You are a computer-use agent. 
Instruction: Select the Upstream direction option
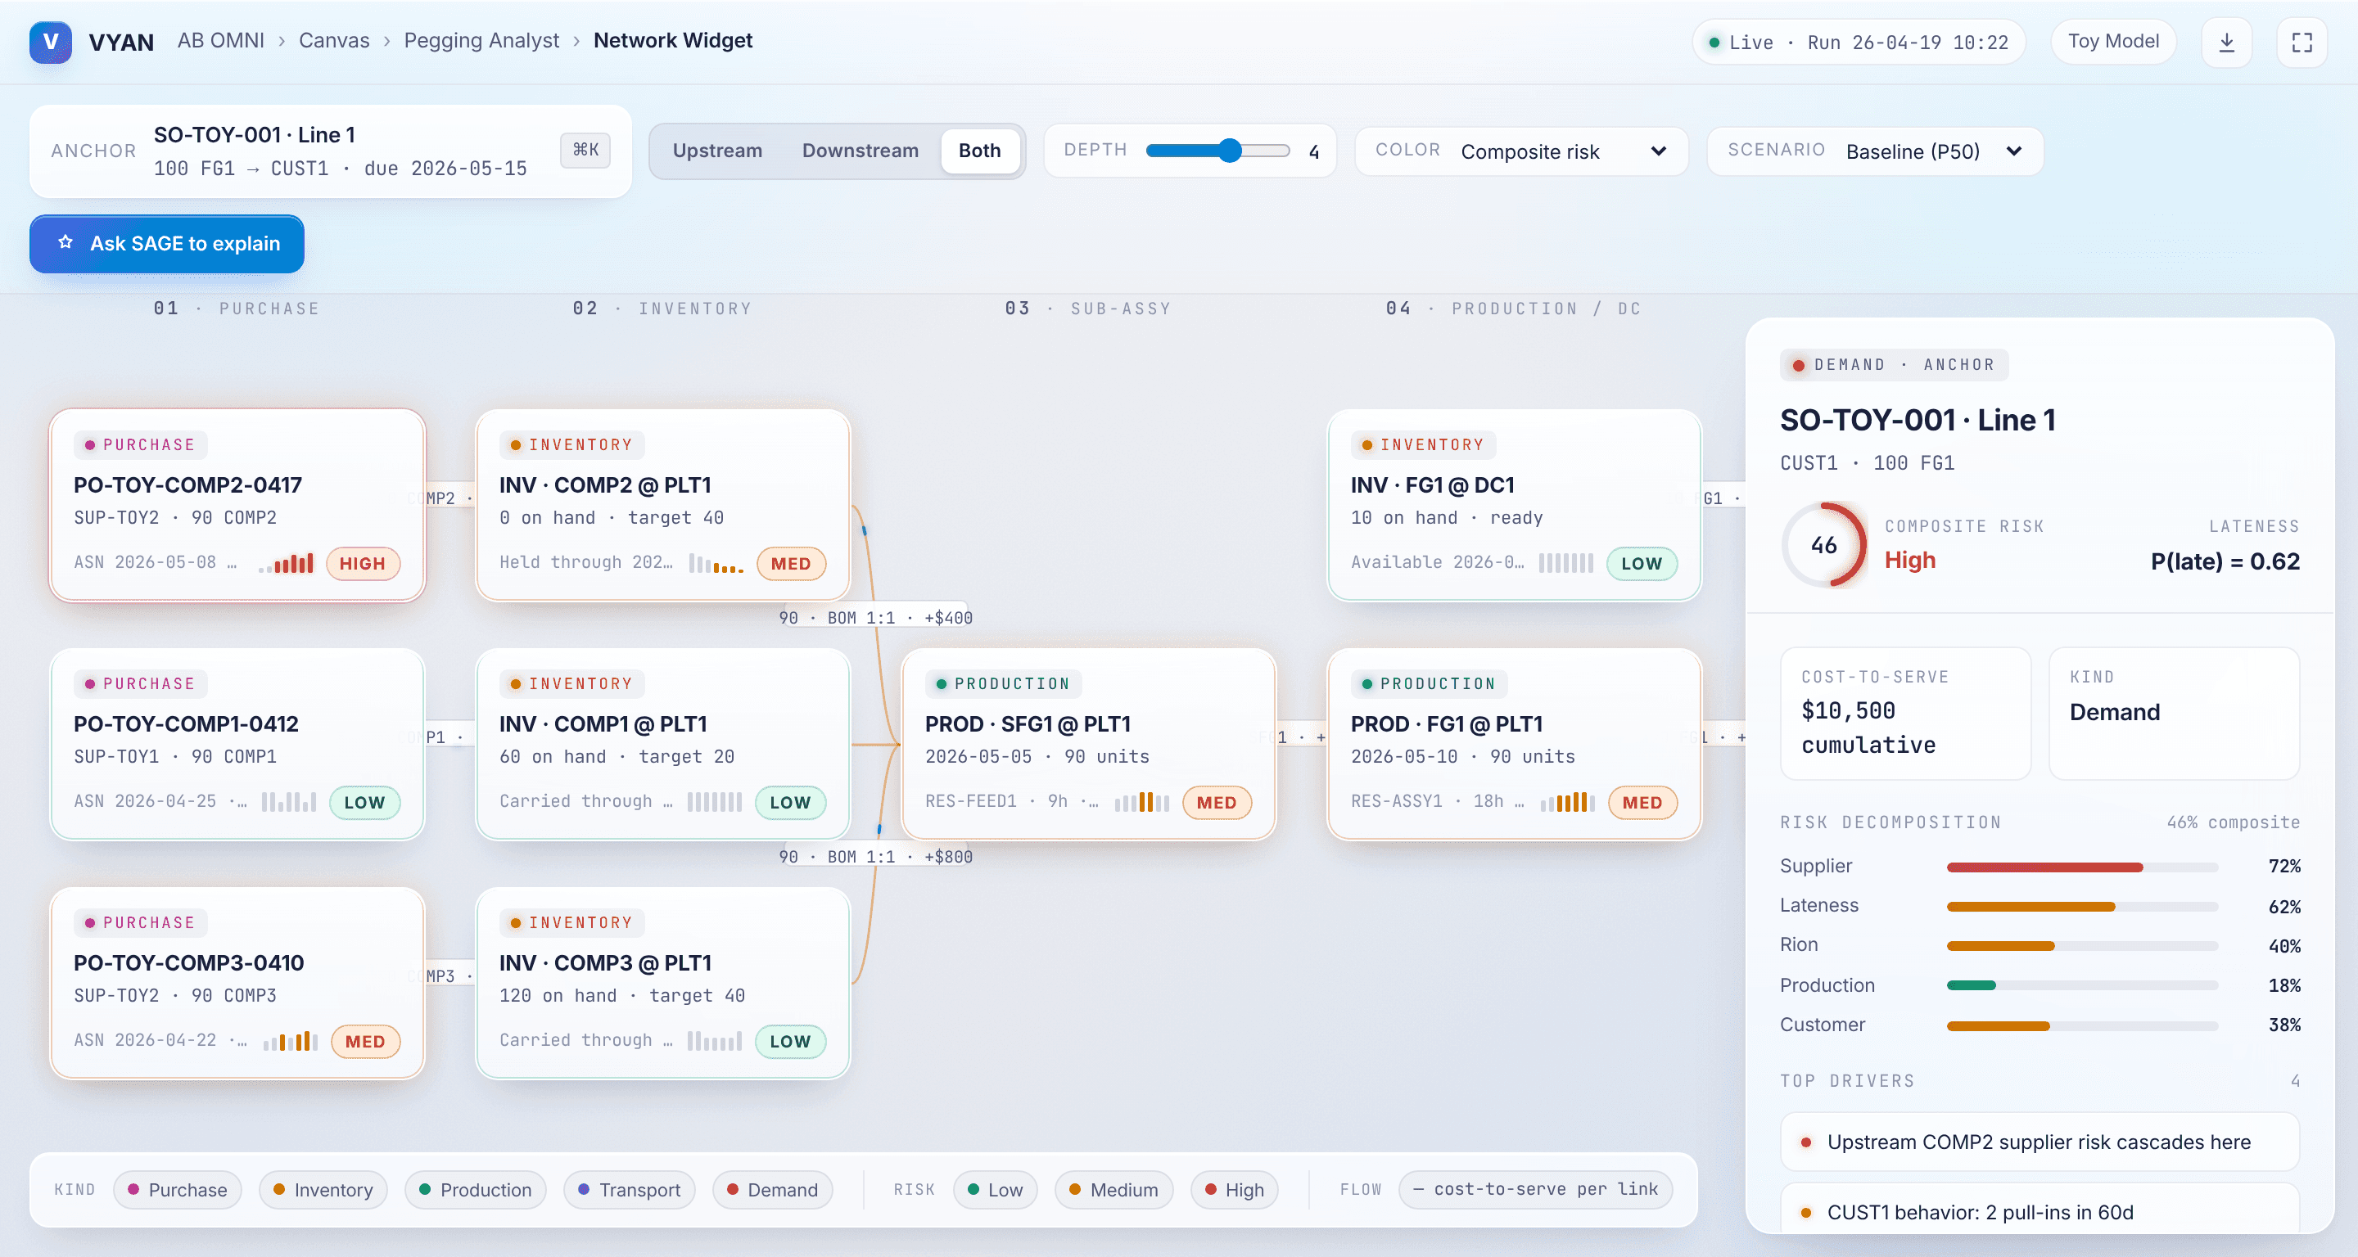716,151
